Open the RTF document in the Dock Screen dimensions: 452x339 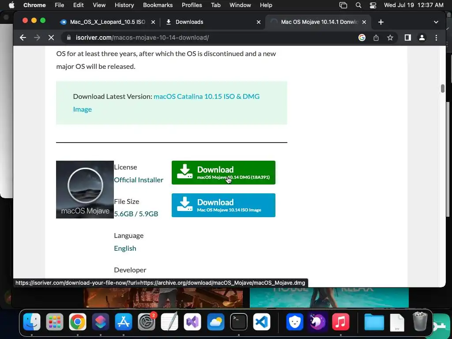click(397, 322)
